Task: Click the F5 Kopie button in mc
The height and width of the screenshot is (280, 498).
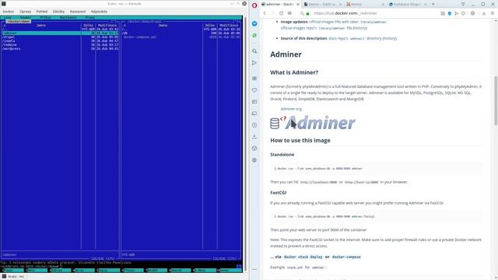Action: [x=108, y=271]
